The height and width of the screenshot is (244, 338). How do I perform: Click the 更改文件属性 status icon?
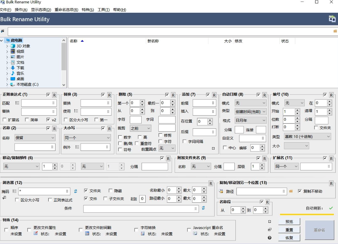[x=36, y=234]
